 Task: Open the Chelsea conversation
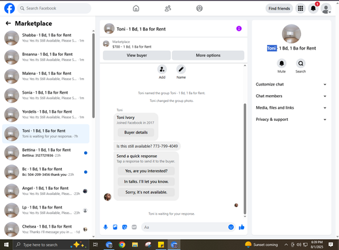[46, 229]
